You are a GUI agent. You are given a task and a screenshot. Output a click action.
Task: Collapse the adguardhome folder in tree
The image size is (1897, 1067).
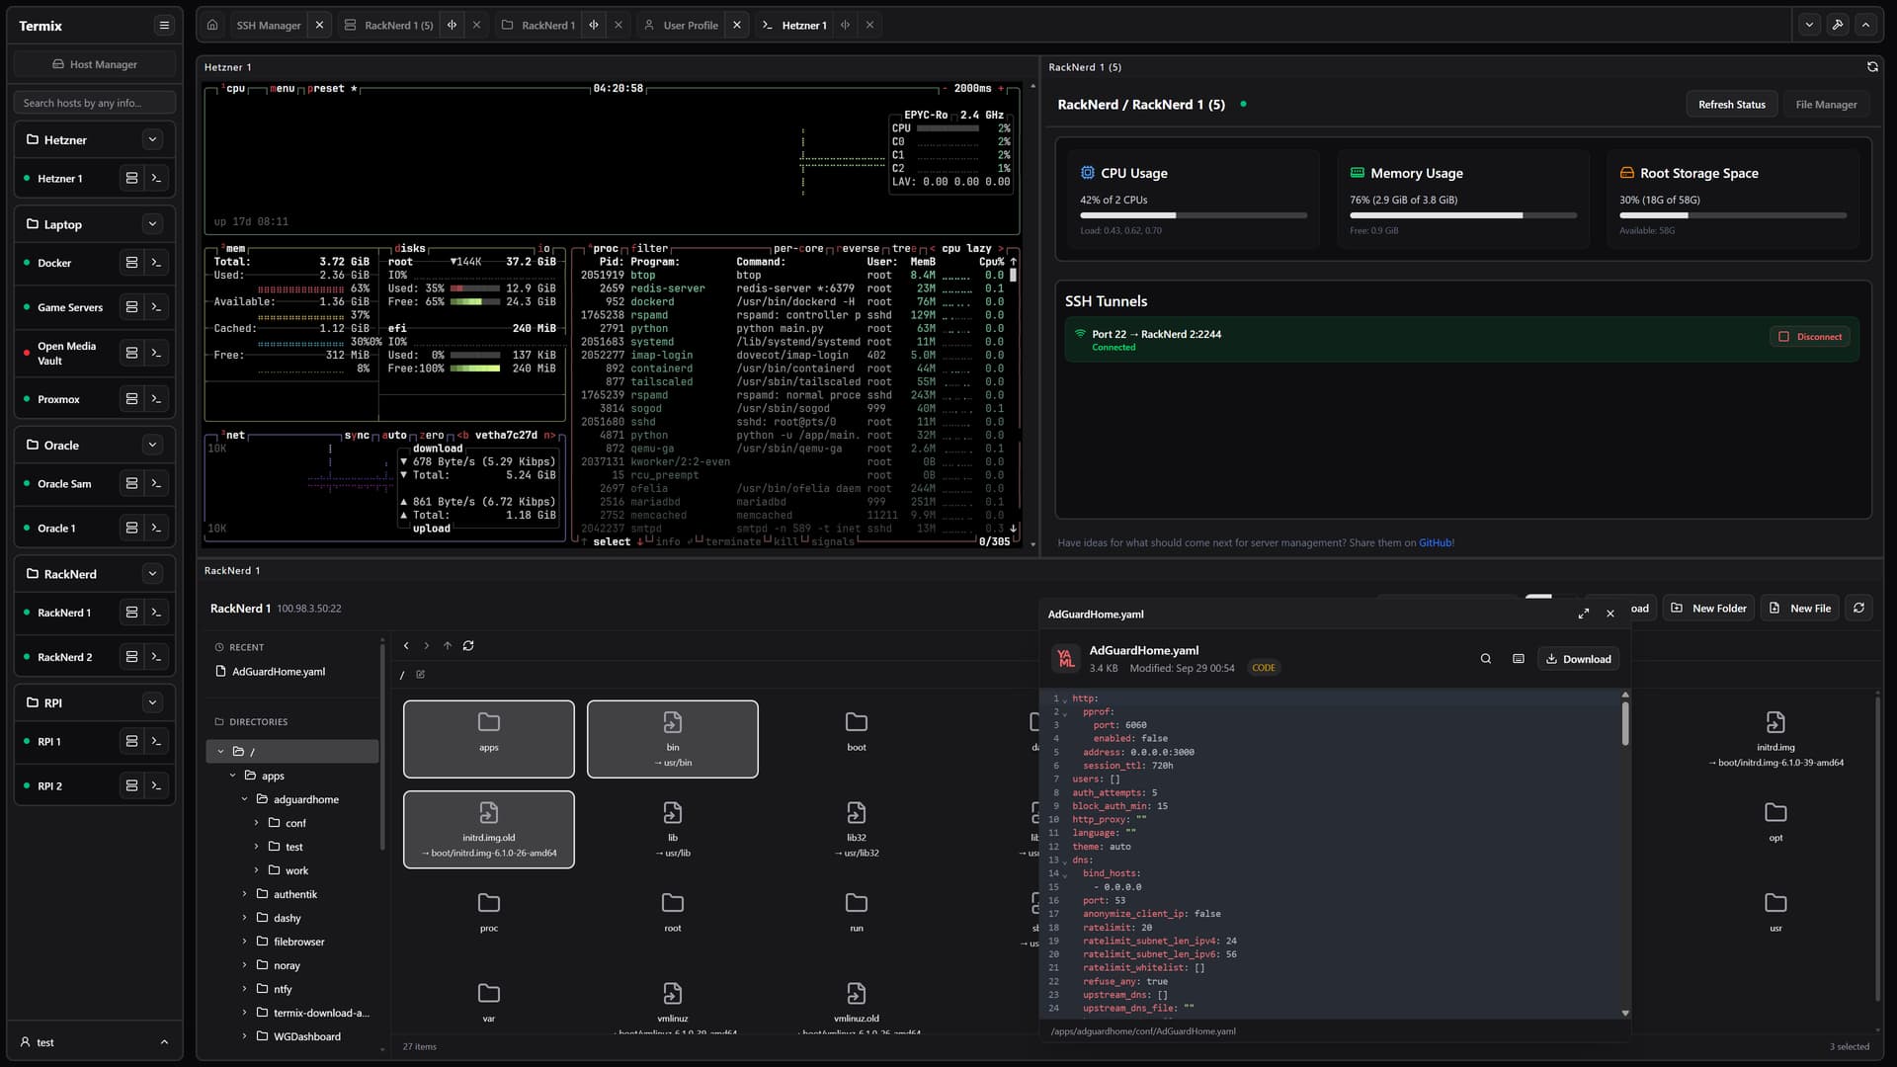click(x=244, y=799)
